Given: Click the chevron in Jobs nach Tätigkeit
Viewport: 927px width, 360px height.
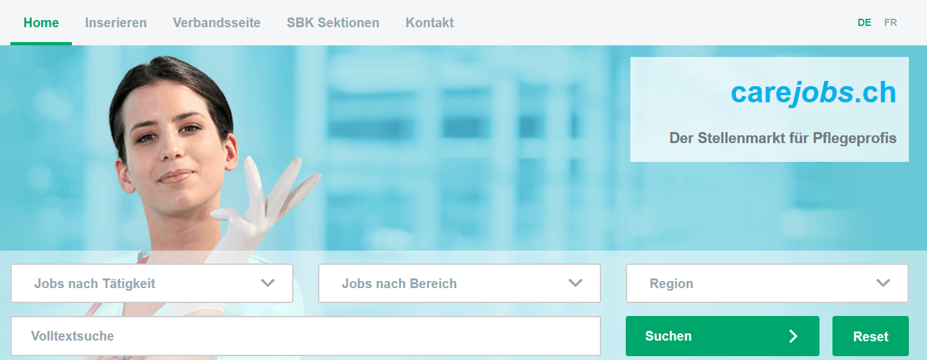Looking at the screenshot, I should (268, 283).
